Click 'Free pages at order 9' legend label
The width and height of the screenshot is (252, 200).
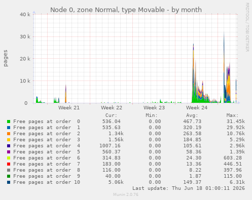tap(47, 176)
